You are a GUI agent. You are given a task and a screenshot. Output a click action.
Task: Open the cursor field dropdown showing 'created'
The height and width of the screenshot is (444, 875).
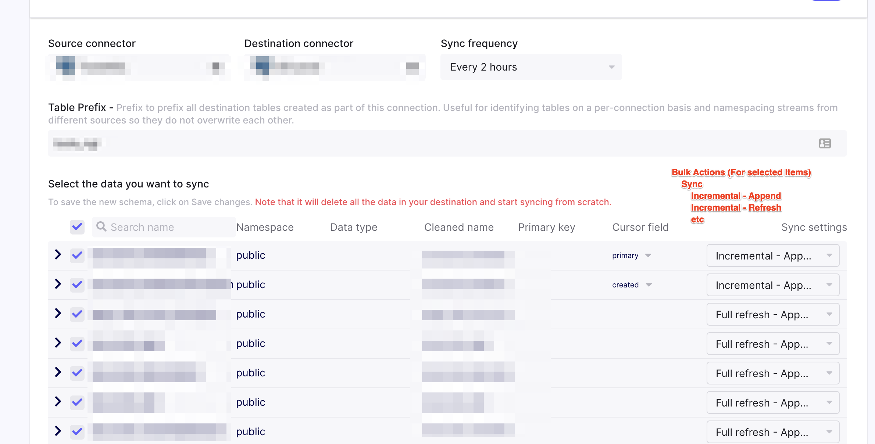point(632,284)
